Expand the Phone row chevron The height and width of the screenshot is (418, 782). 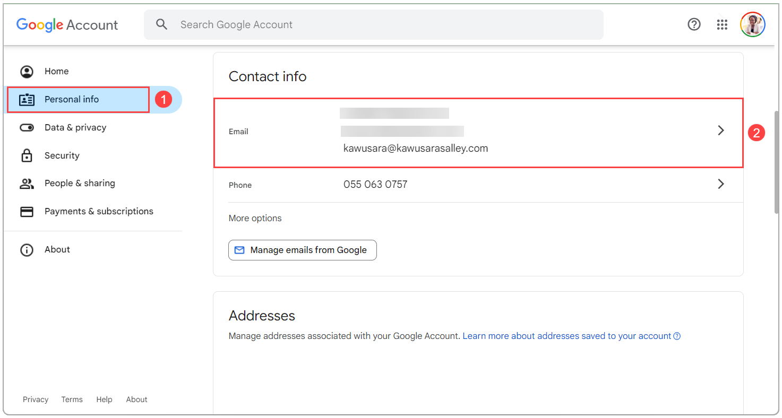[721, 184]
